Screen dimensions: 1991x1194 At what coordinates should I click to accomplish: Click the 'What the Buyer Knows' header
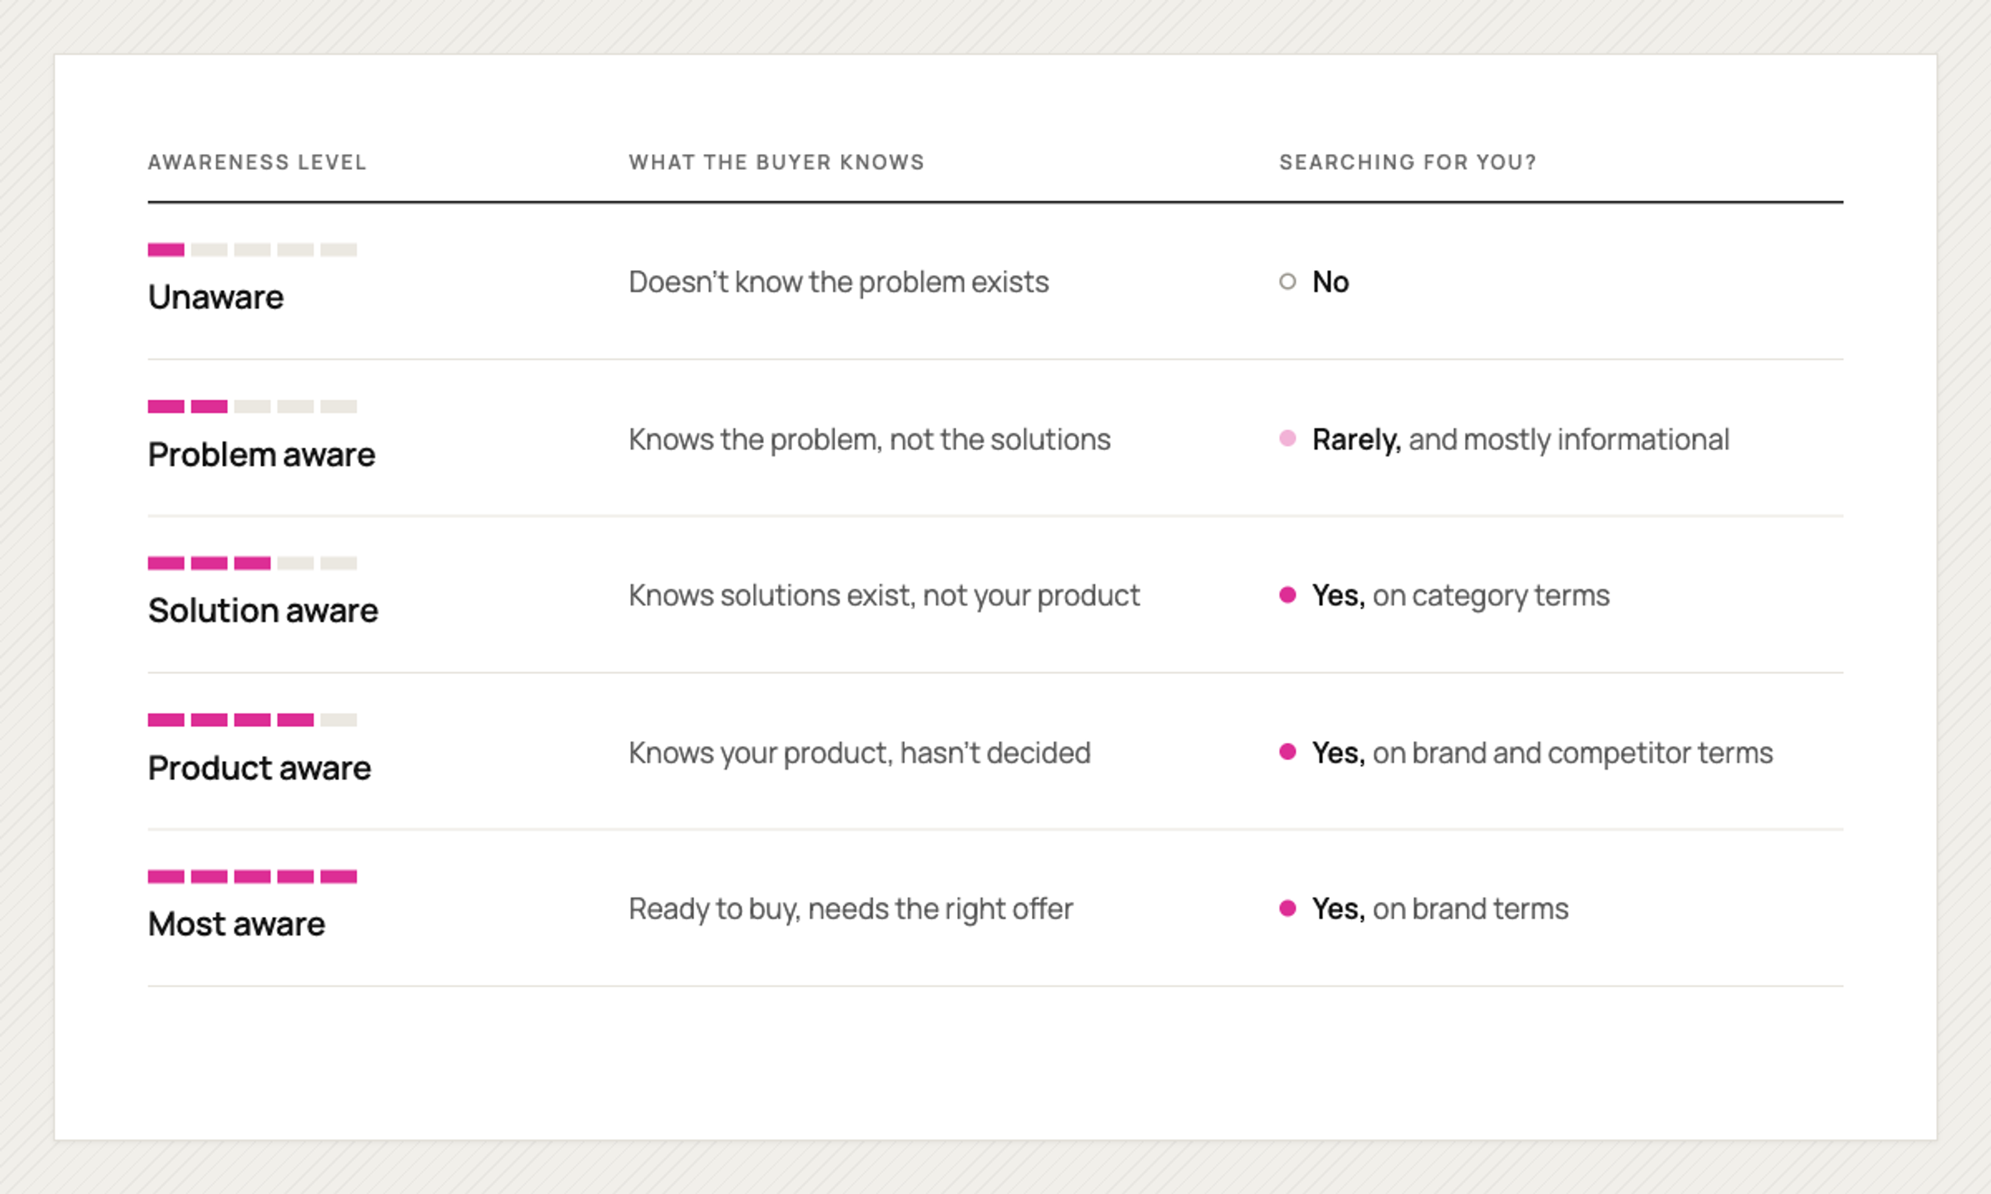pos(776,162)
